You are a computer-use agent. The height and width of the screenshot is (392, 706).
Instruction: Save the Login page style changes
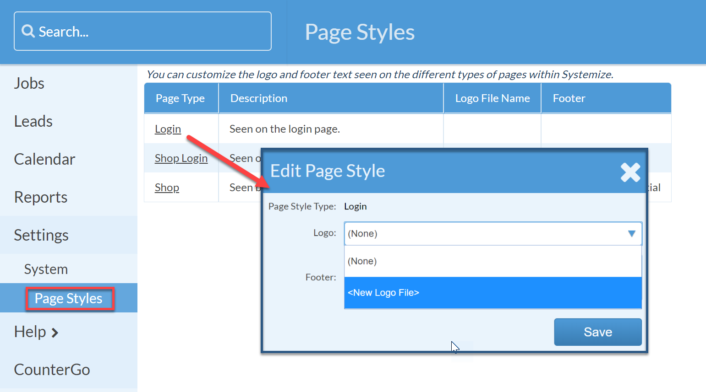click(x=598, y=332)
